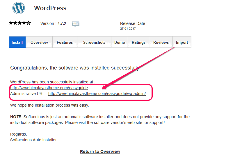The image size is (226, 159).
Task: Open the Overview tab
Action: coord(39,42)
